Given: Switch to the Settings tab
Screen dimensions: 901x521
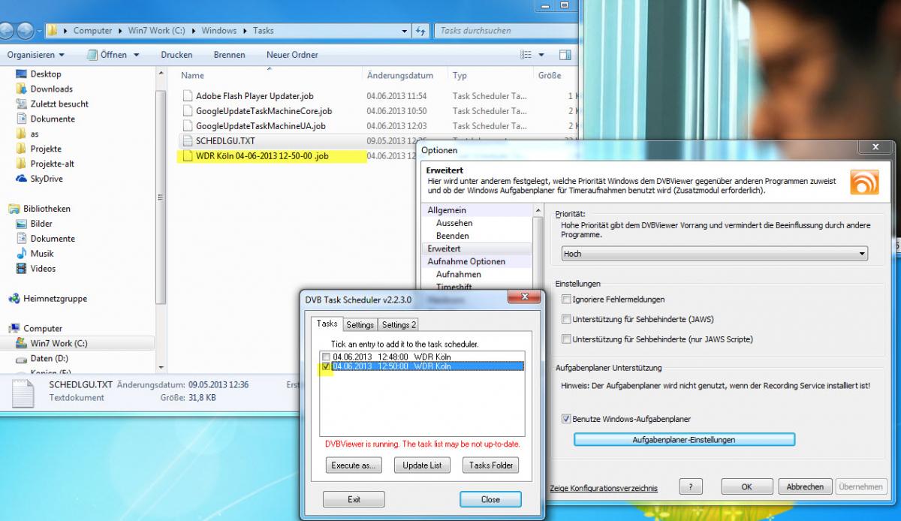Looking at the screenshot, I should (360, 325).
